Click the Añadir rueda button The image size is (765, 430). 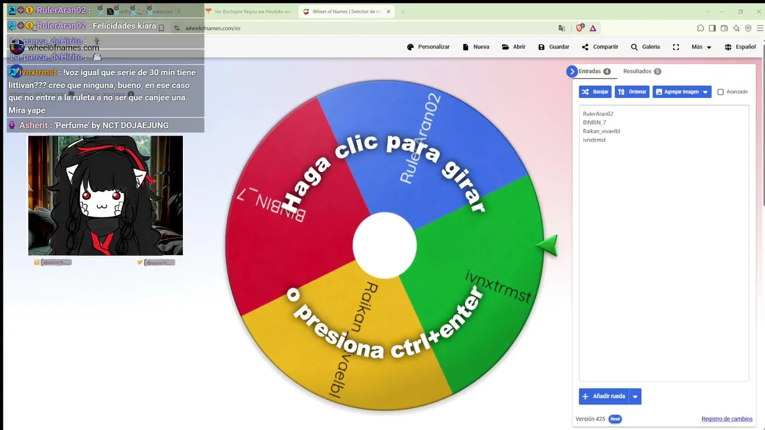point(604,396)
